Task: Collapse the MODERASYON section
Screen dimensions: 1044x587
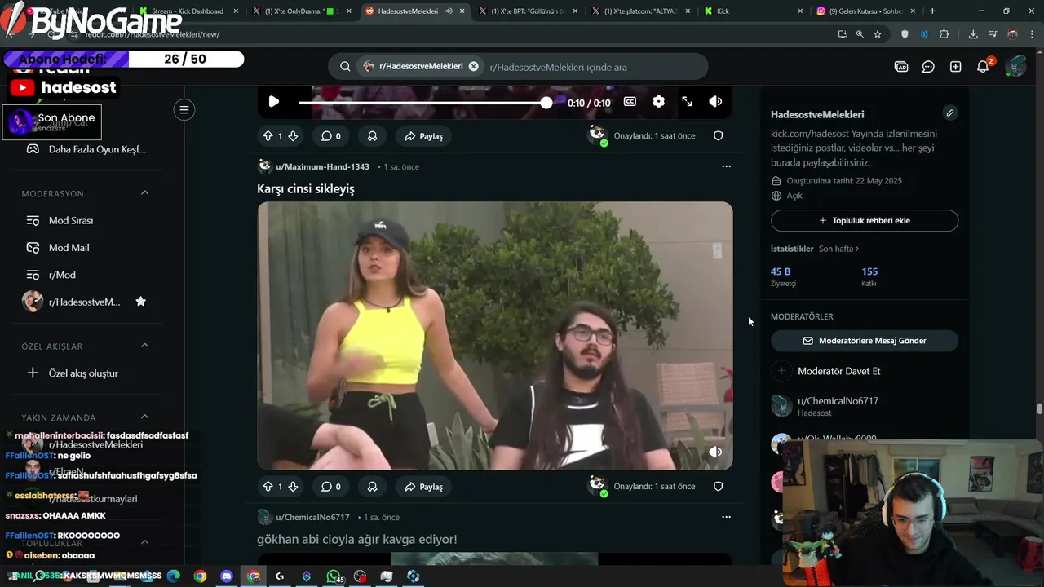Action: pos(144,193)
